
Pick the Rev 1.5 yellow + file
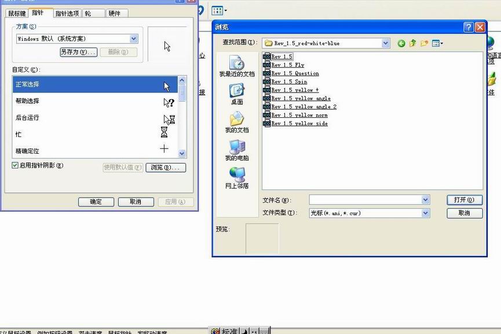pyautogui.click(x=291, y=90)
